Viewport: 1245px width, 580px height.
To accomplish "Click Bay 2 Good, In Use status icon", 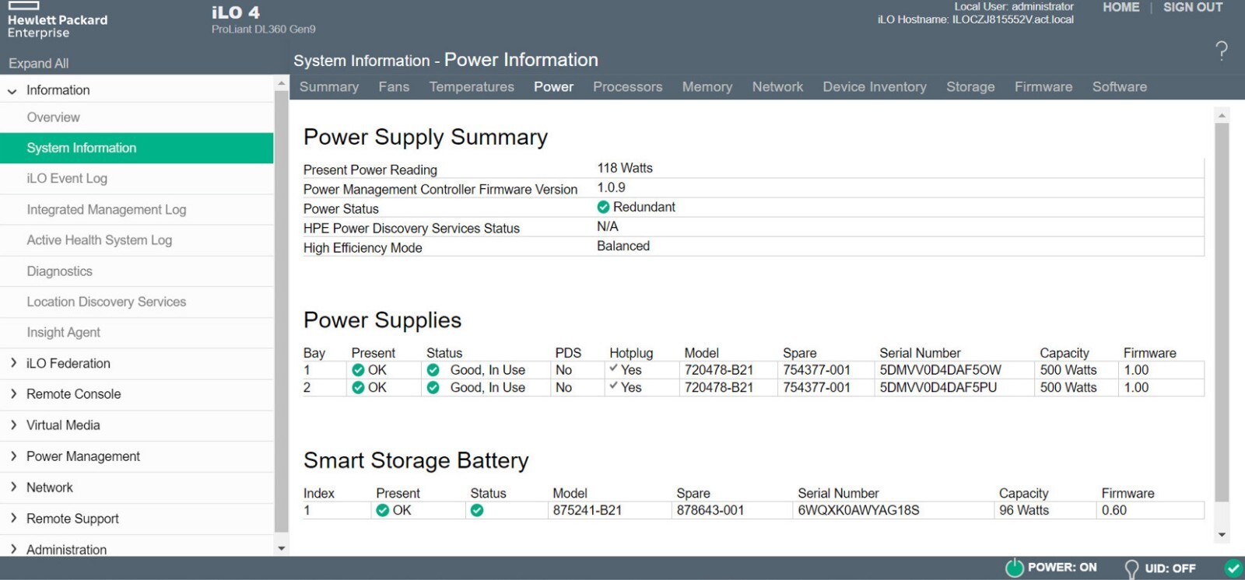I will click(433, 387).
